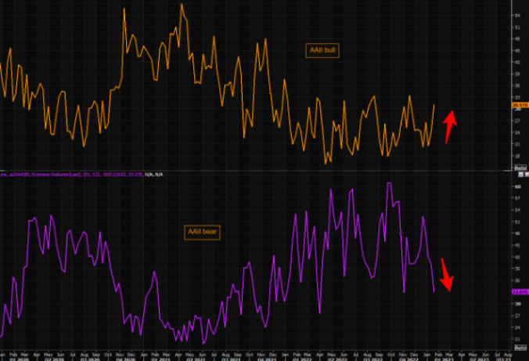Screen dimensions: 529x361
Task: Click the Auto scale button of the AAII bull panel
Action: point(520,168)
